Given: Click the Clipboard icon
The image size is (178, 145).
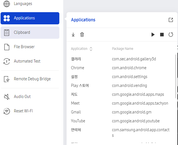Looking at the screenshot, I should [x=7, y=33].
